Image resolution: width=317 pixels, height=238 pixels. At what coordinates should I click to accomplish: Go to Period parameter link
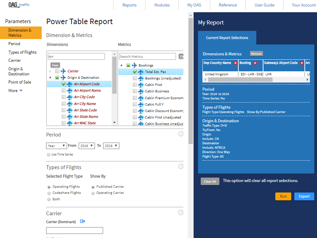click(x=14, y=44)
